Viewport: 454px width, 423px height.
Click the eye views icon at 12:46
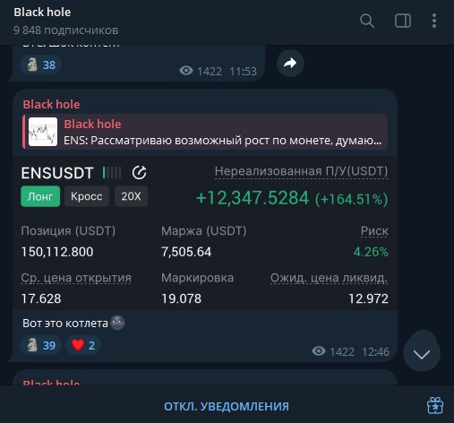[x=319, y=351]
